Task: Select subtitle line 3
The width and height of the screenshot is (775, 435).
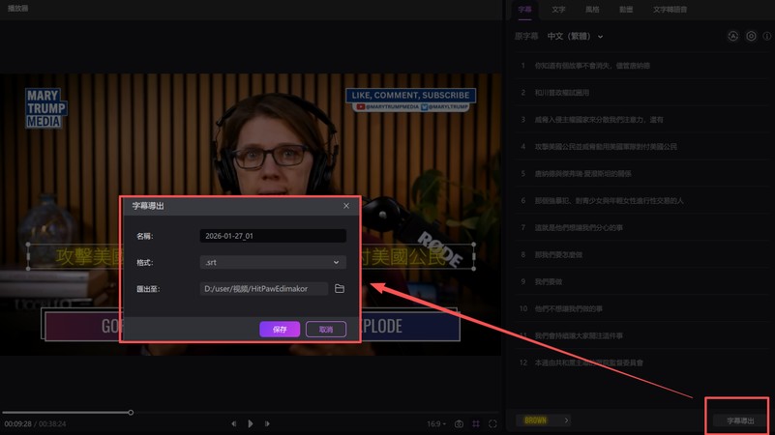Action: (641, 120)
